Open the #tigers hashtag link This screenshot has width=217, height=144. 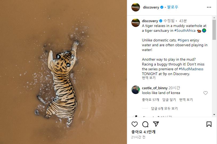click(x=183, y=40)
